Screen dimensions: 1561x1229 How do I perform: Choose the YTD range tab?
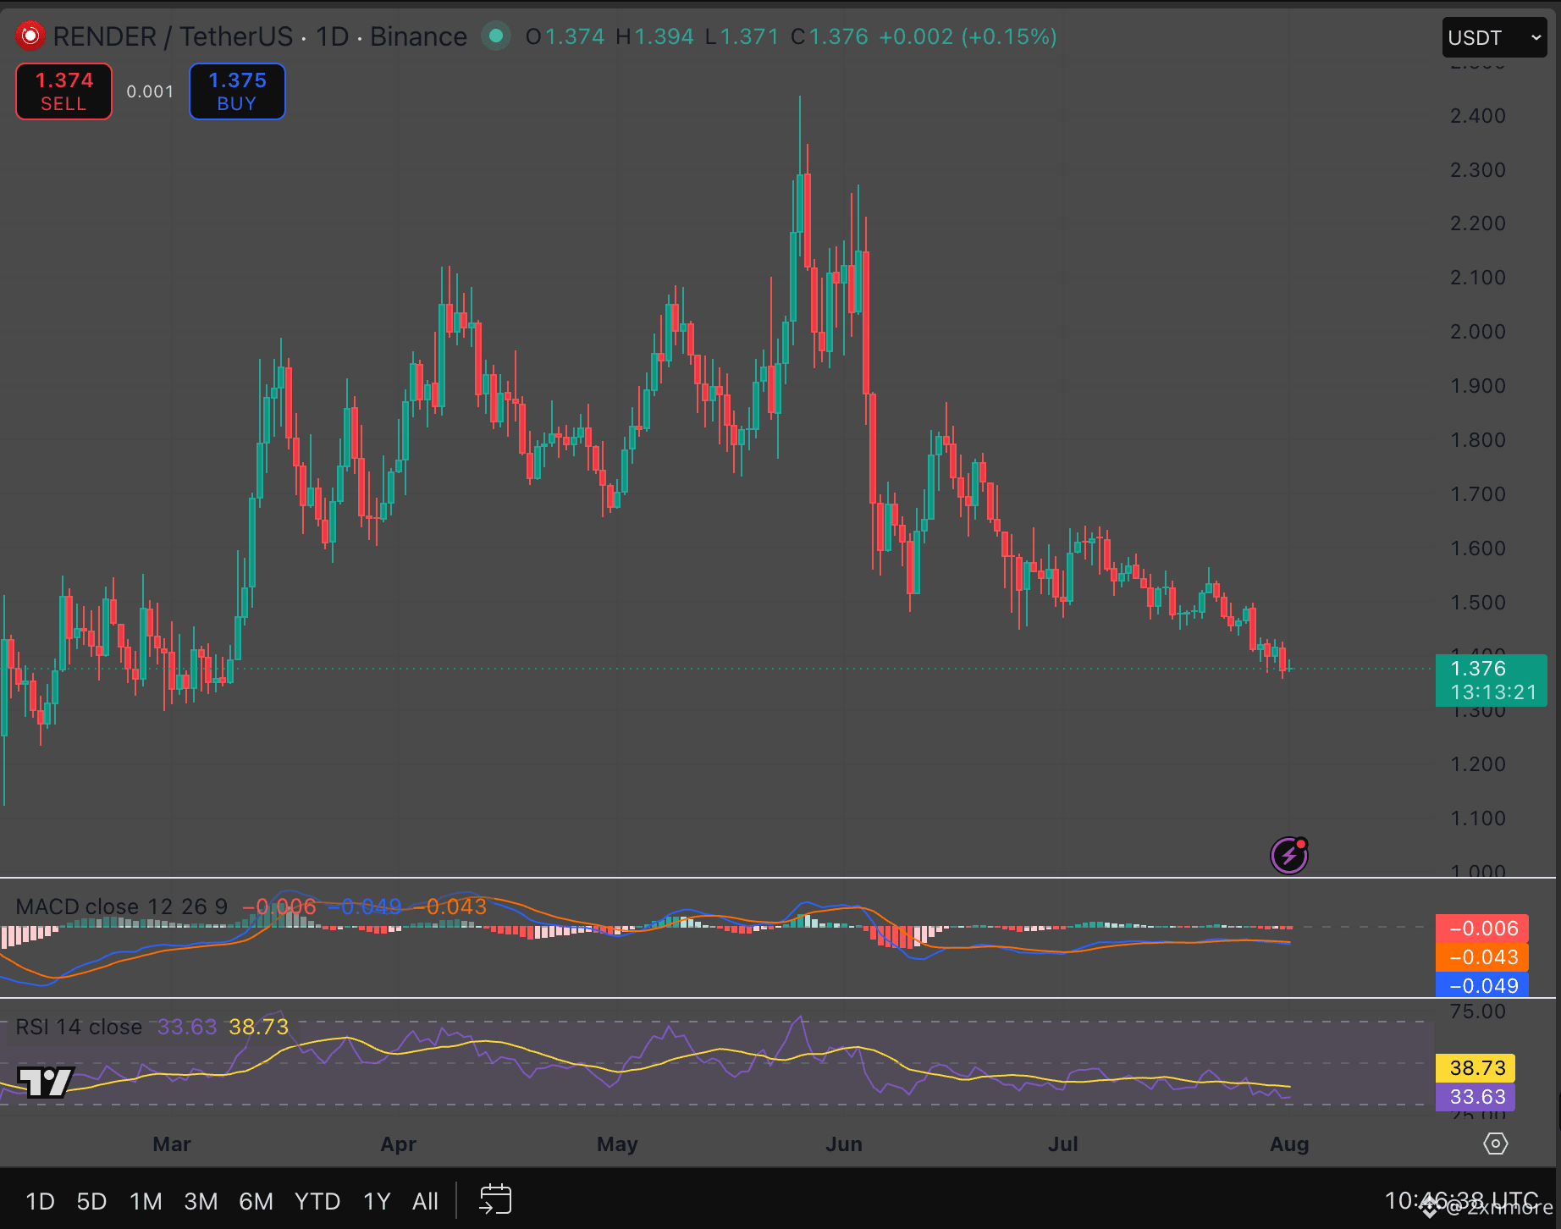tap(317, 1201)
